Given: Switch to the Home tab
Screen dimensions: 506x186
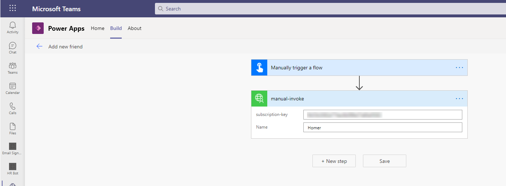Looking at the screenshot, I should click(x=98, y=28).
